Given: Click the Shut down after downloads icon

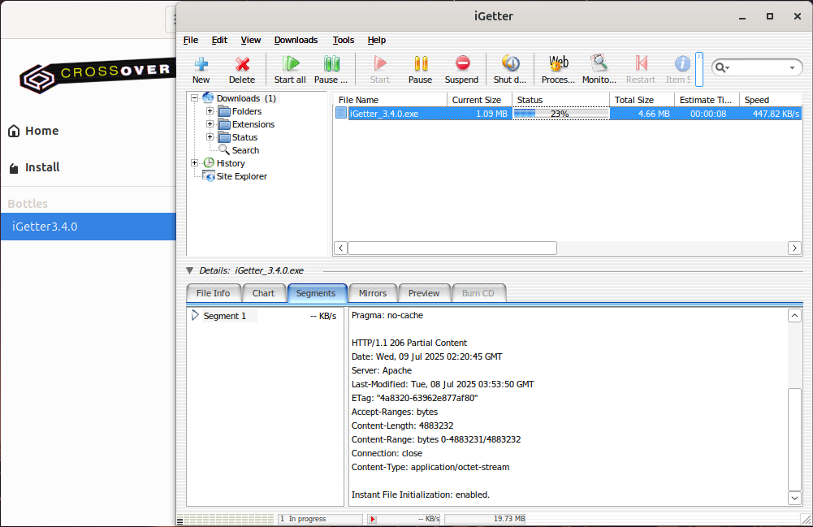Looking at the screenshot, I should (x=510, y=69).
